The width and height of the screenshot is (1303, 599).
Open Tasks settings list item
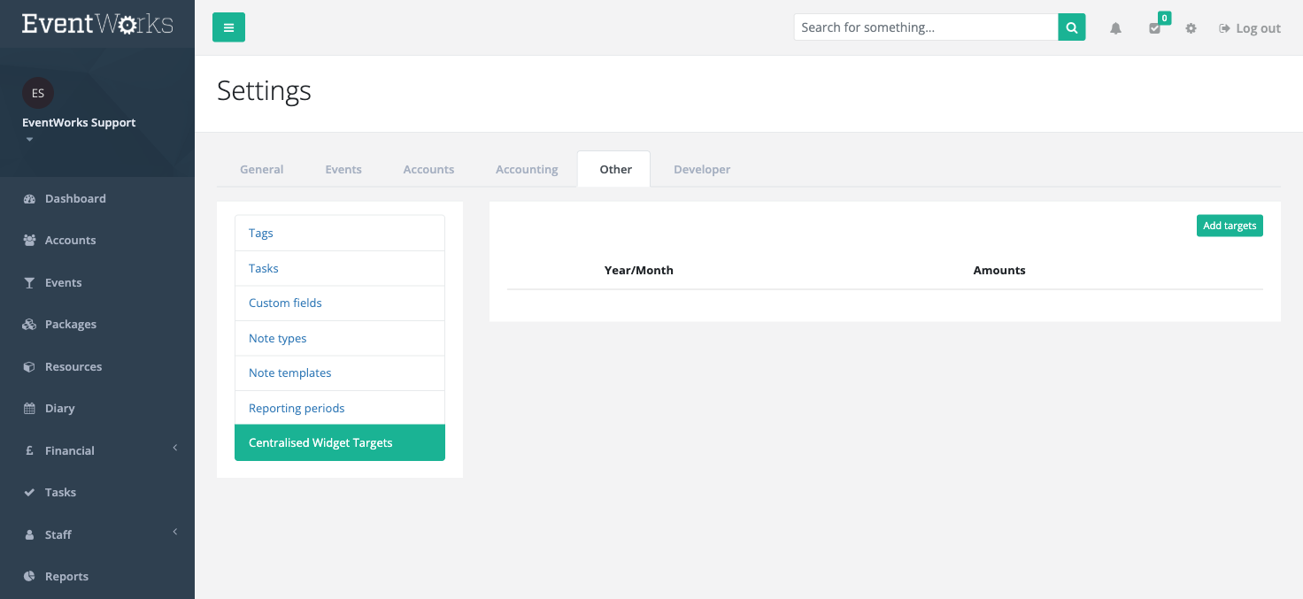click(x=340, y=268)
